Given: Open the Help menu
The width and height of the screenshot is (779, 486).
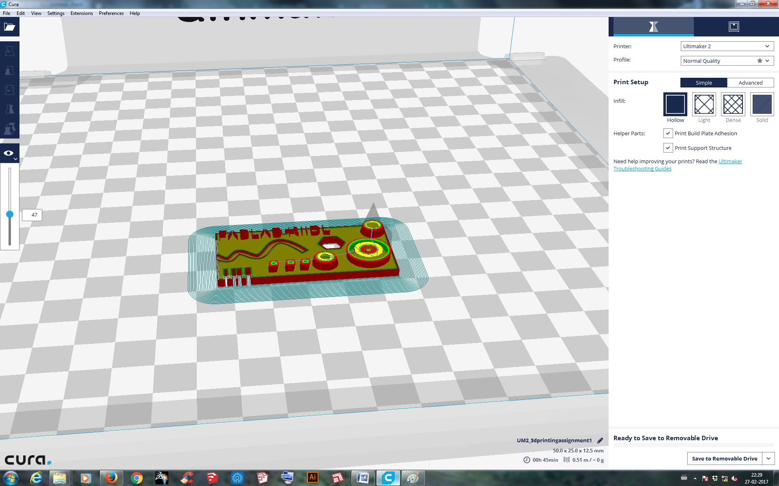Looking at the screenshot, I should click(135, 13).
